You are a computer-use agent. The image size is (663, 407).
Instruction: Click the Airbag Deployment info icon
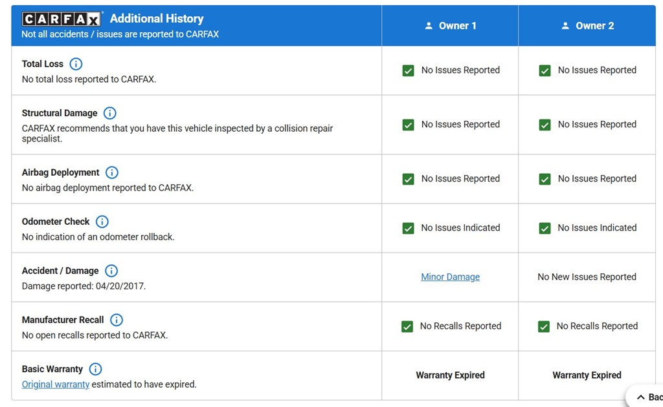pos(111,172)
